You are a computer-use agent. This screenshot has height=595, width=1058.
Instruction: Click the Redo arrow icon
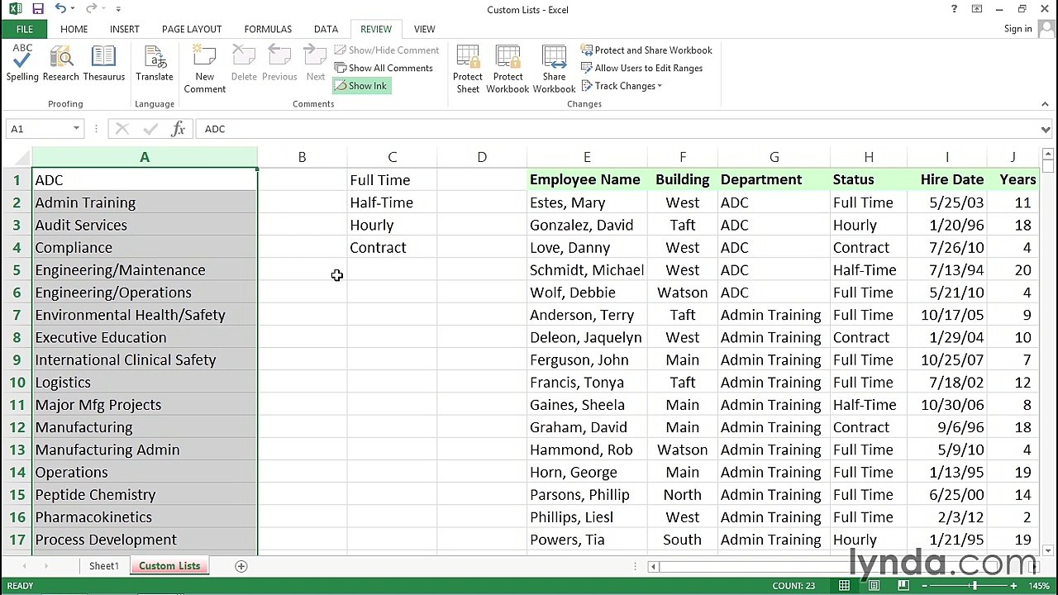point(93,9)
